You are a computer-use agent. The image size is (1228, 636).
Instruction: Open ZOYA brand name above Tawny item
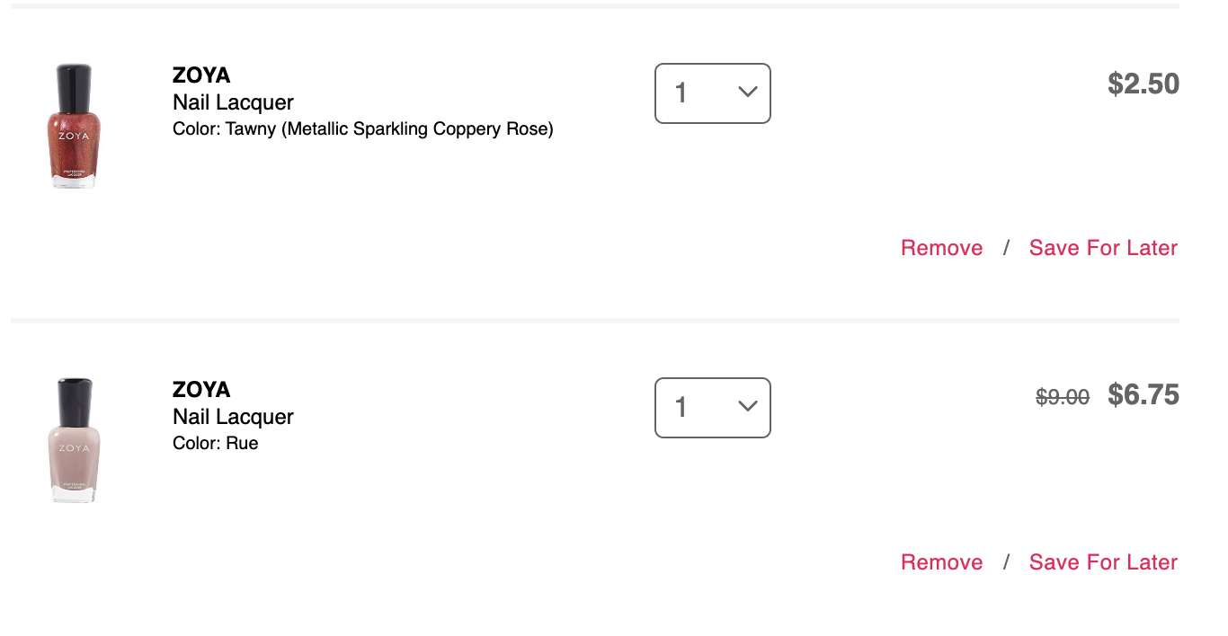(x=201, y=75)
